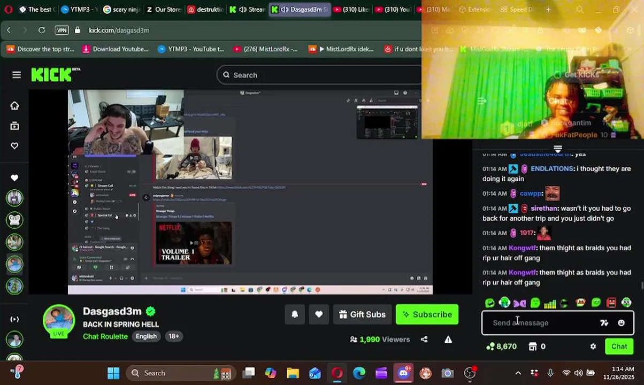Click the English language tag
The height and width of the screenshot is (385, 644).
click(146, 336)
